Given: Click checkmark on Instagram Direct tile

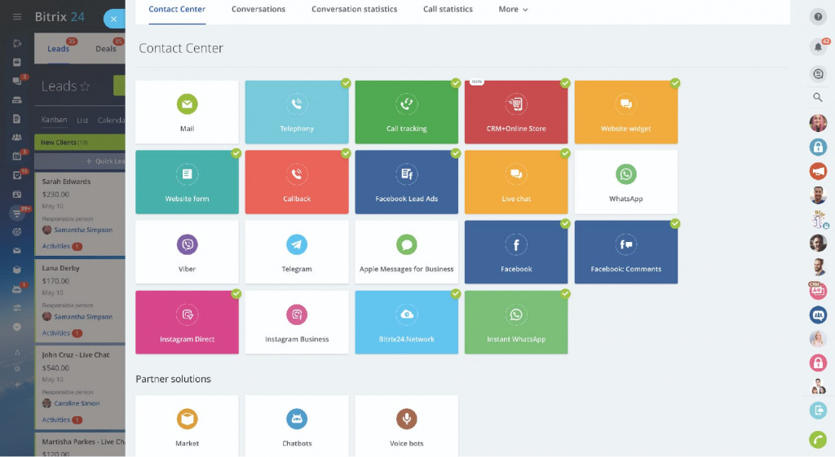Looking at the screenshot, I should pyautogui.click(x=236, y=293).
